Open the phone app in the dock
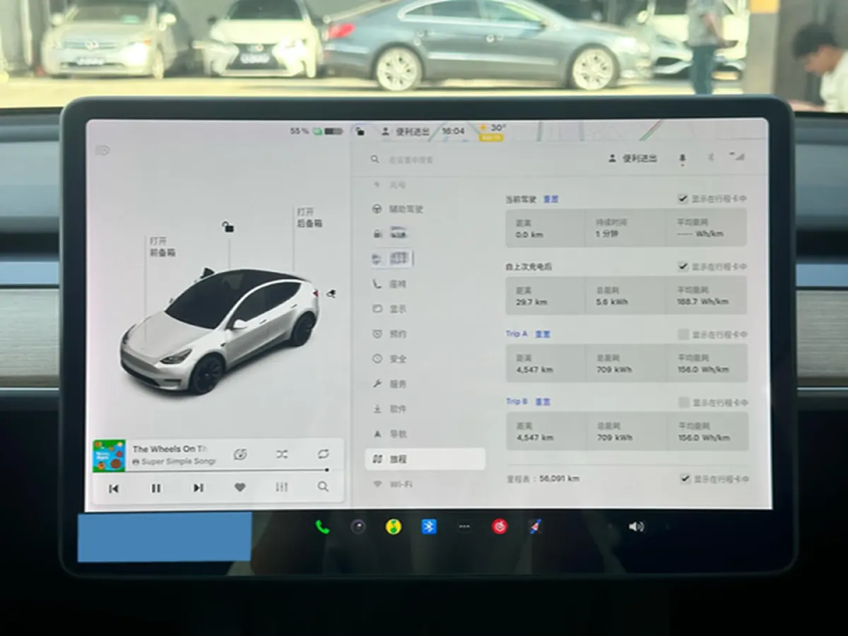 [323, 526]
